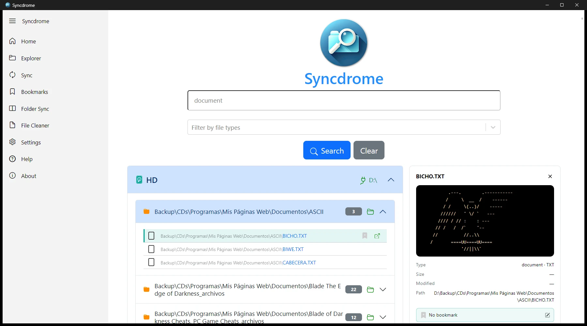Click the Syncdrome magnifier logo
This screenshot has height=326, width=587.
click(x=344, y=43)
